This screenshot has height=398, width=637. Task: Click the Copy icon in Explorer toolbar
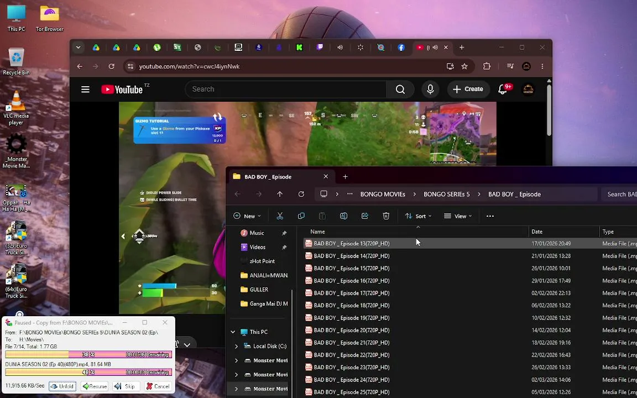click(301, 216)
